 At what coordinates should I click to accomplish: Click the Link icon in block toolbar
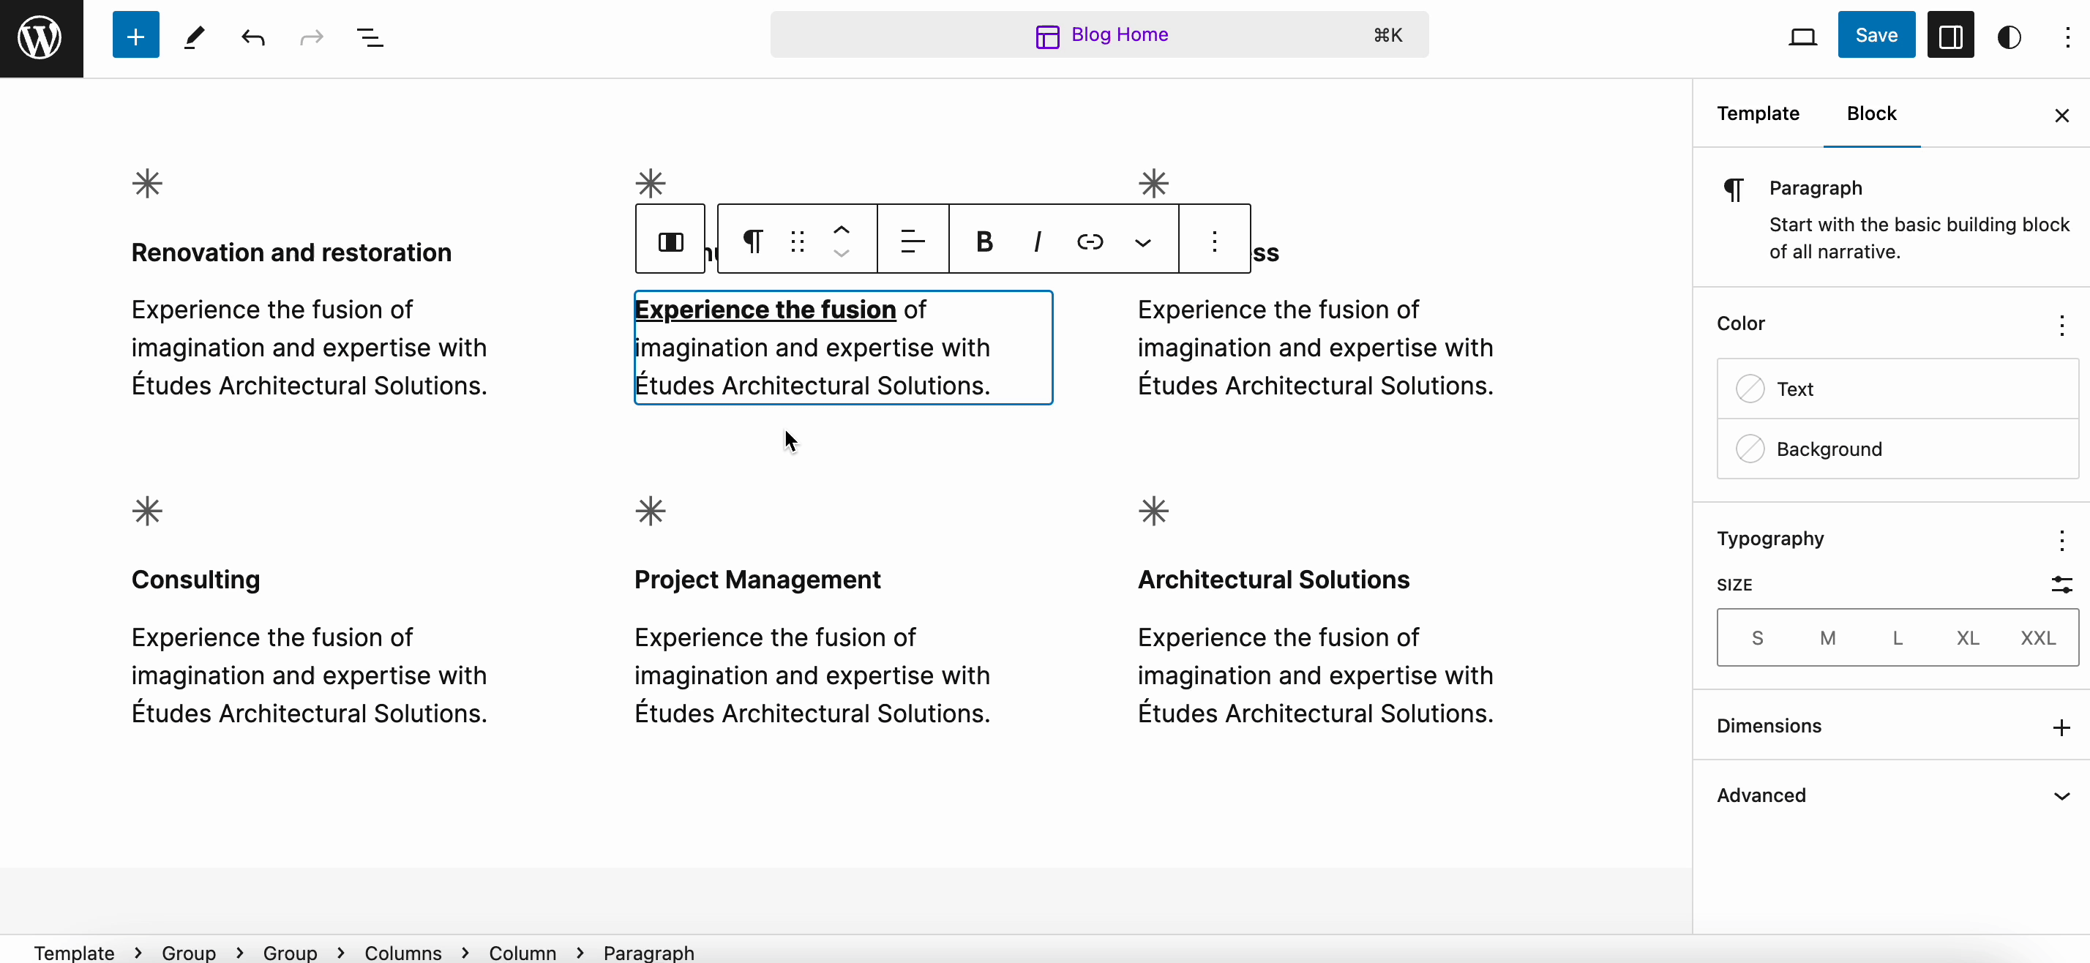click(1090, 241)
